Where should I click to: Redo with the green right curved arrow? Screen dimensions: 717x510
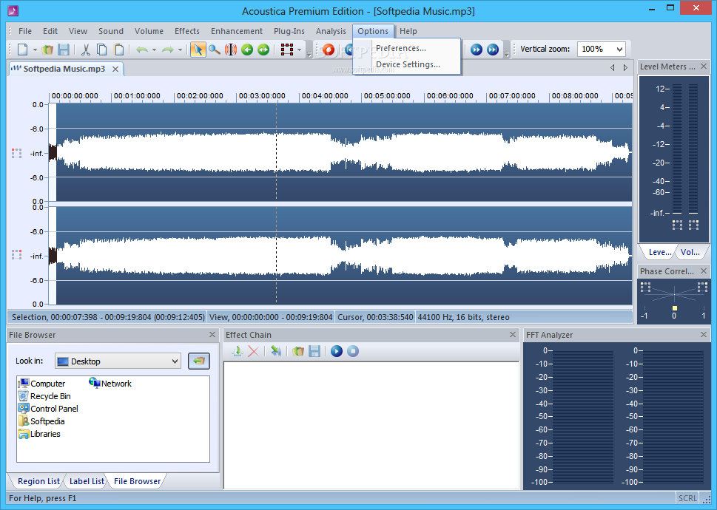[x=168, y=50]
